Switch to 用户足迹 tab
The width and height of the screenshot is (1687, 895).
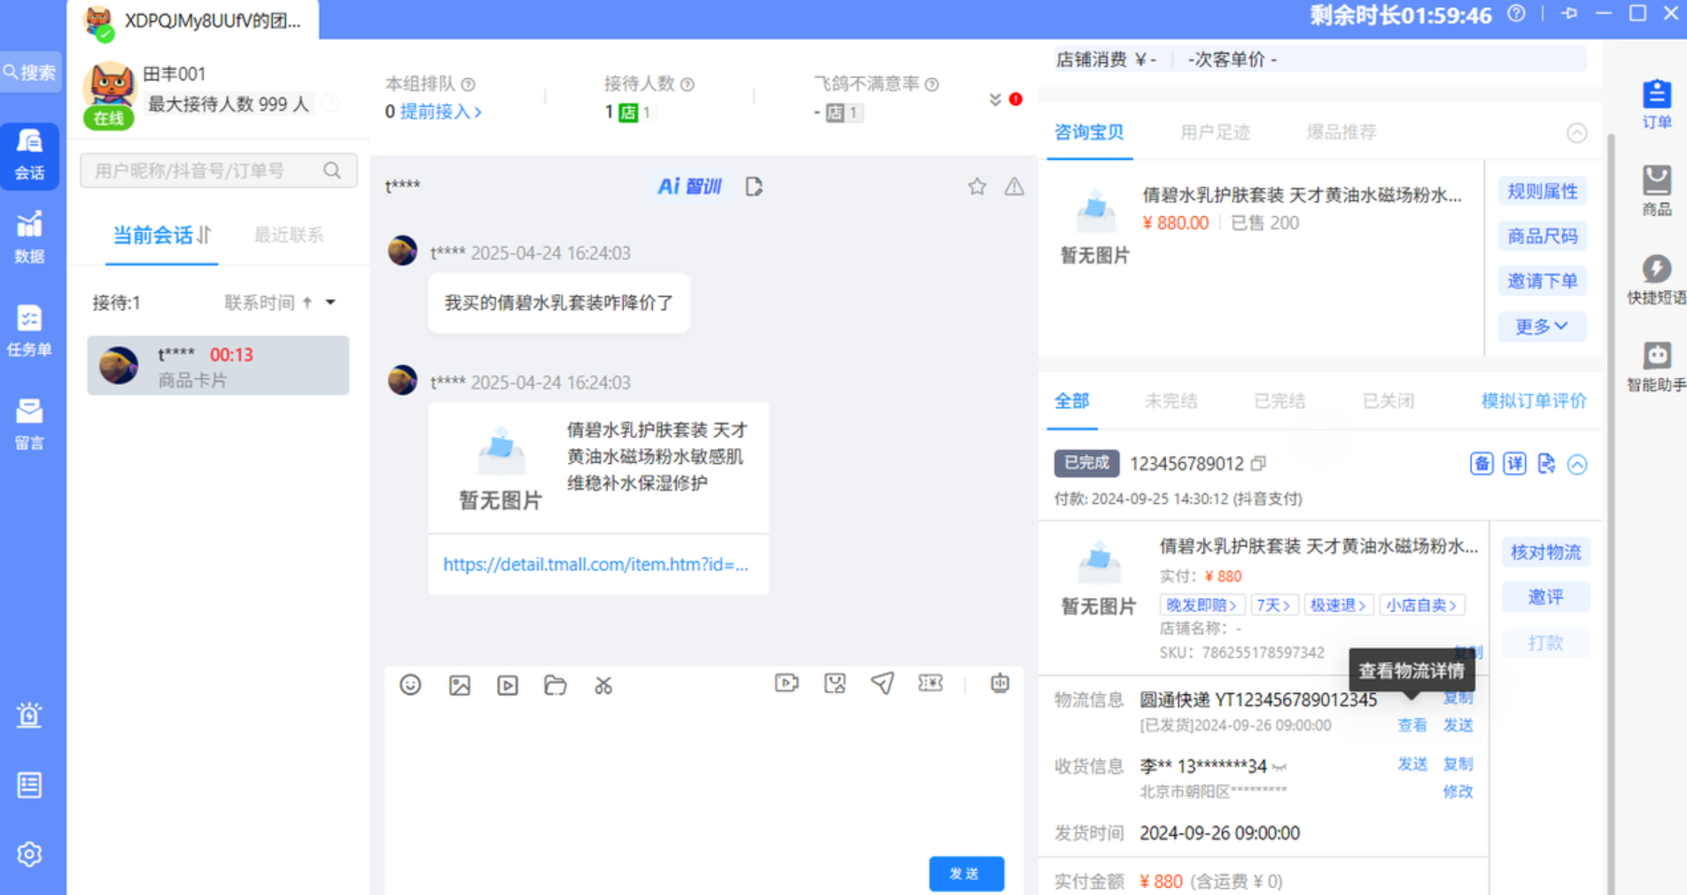pyautogui.click(x=1215, y=133)
